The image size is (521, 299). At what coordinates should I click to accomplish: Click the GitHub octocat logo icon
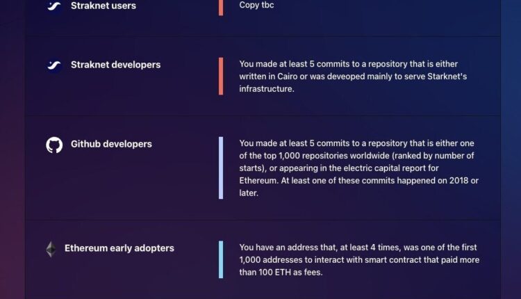coord(54,145)
